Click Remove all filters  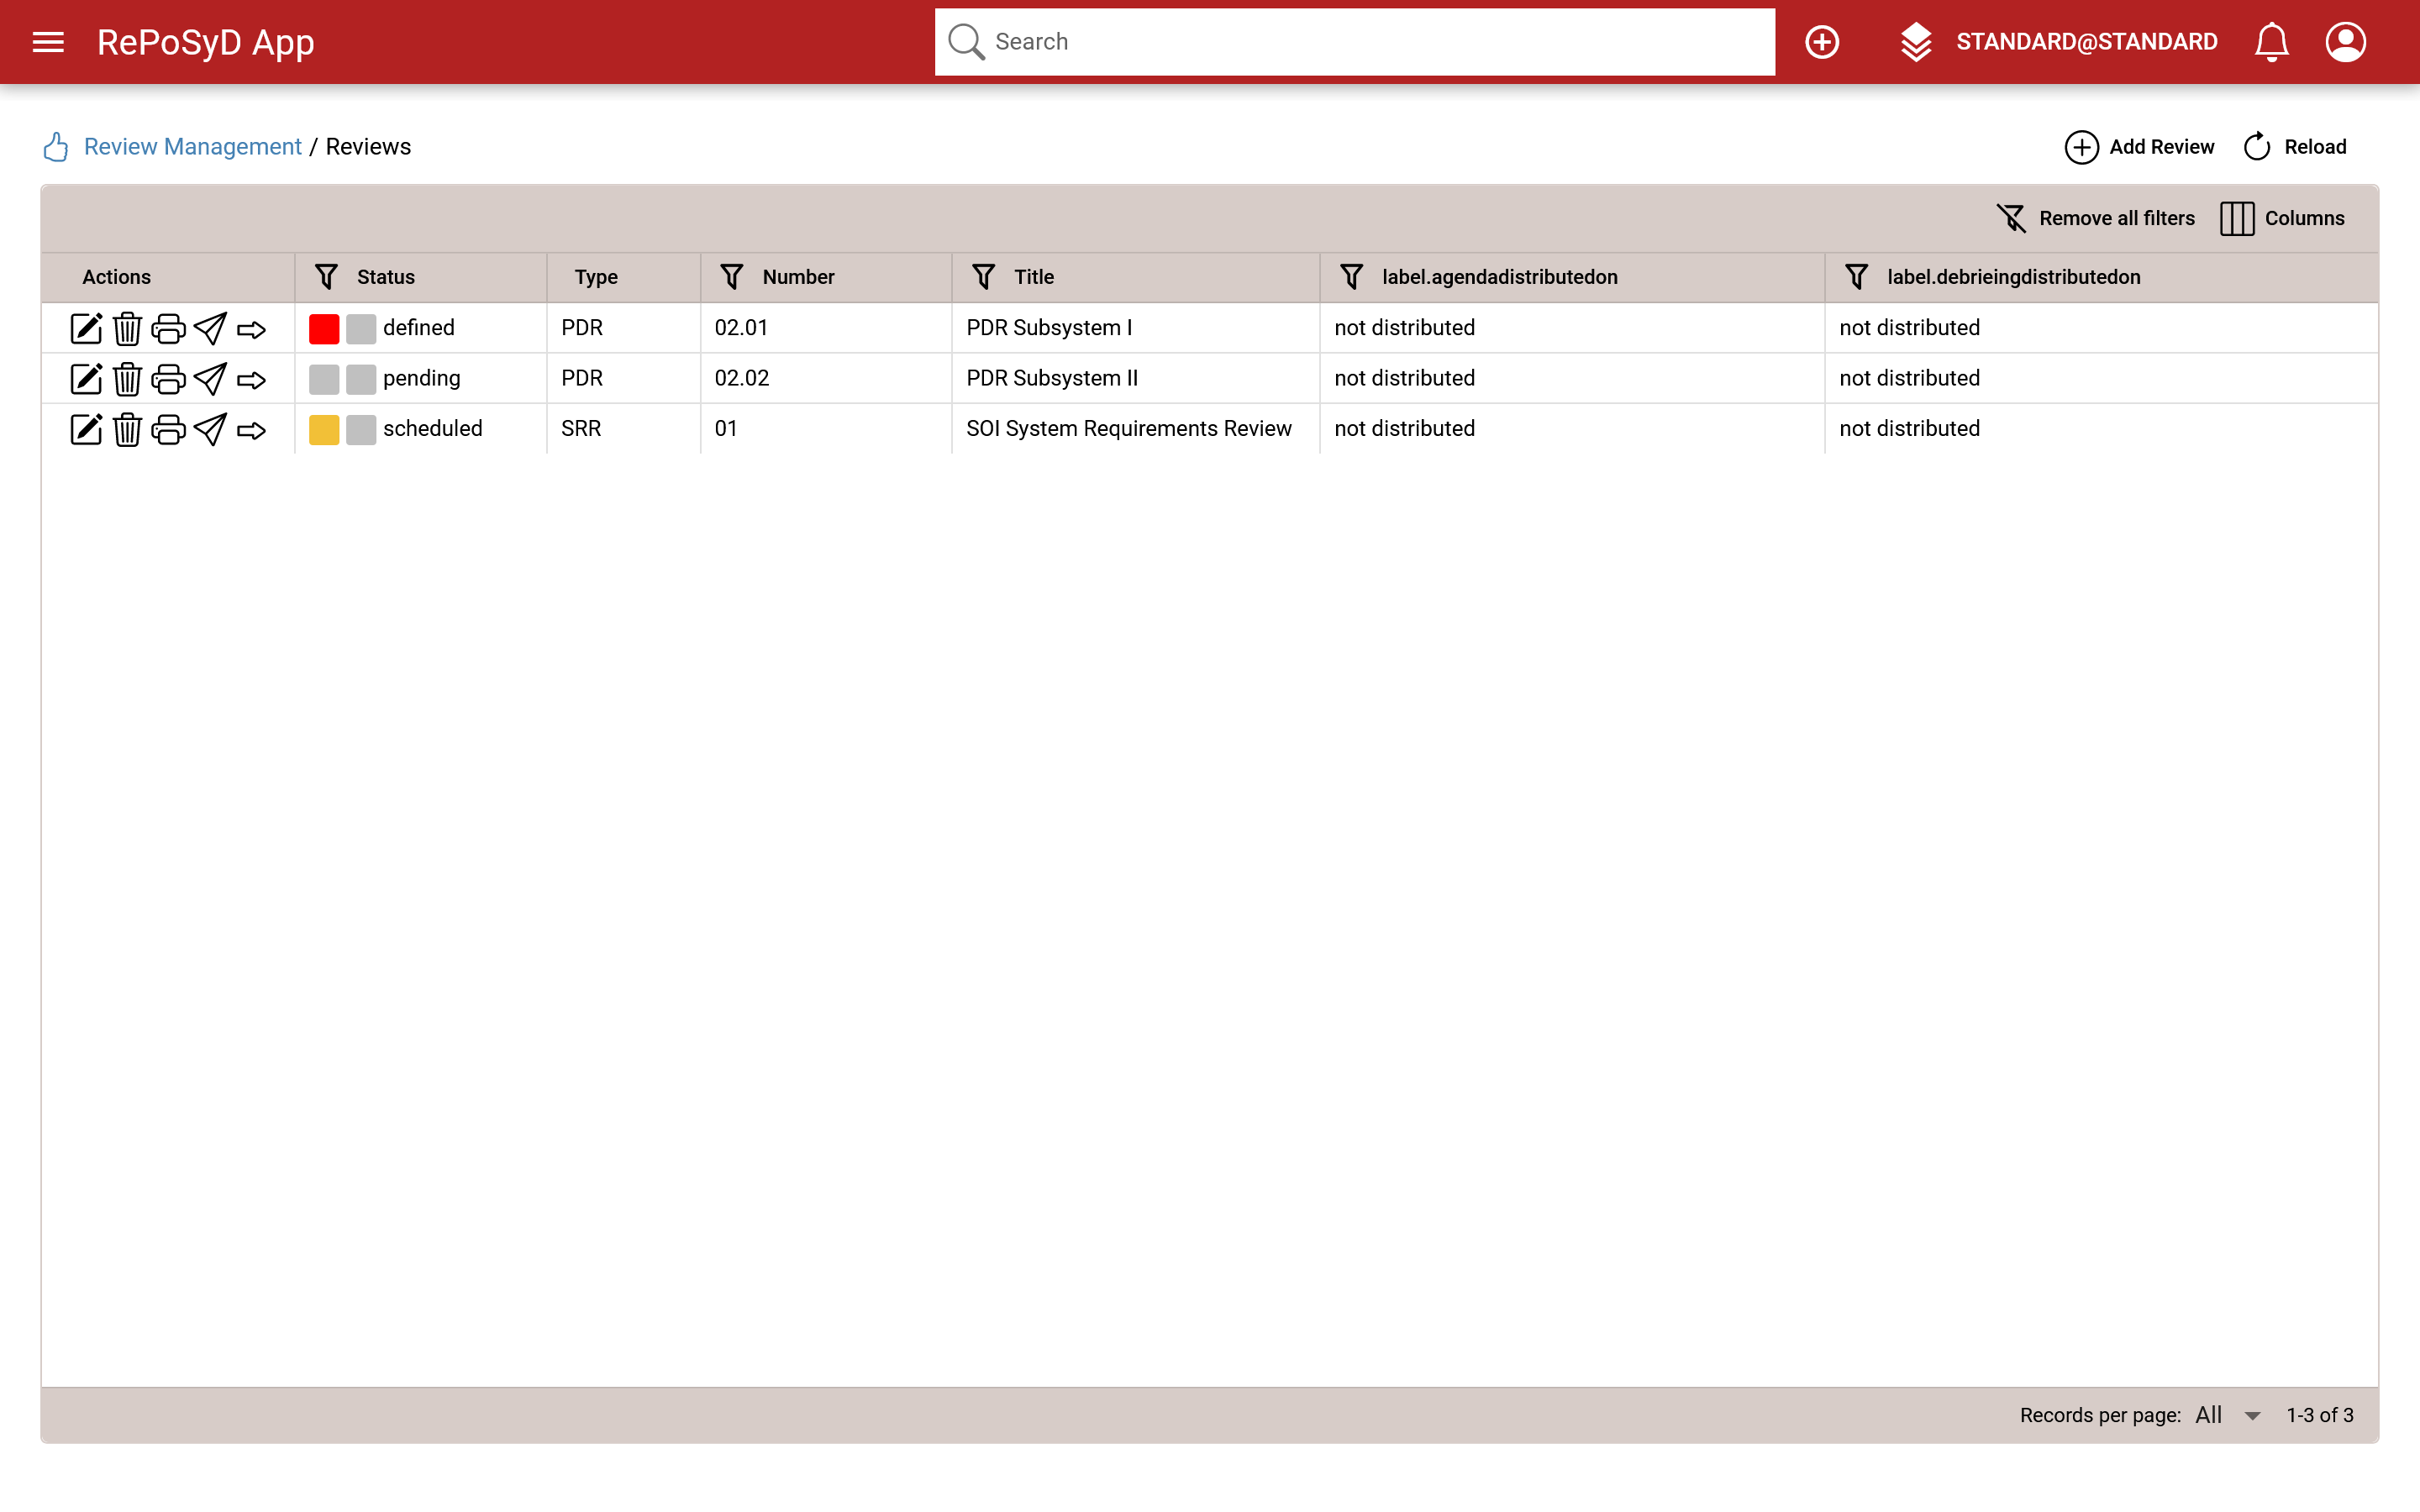tap(2096, 218)
